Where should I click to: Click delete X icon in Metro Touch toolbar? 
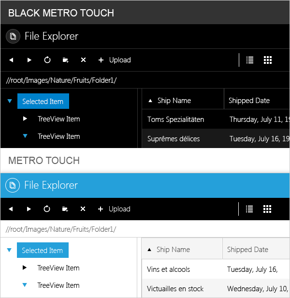pos(83,209)
